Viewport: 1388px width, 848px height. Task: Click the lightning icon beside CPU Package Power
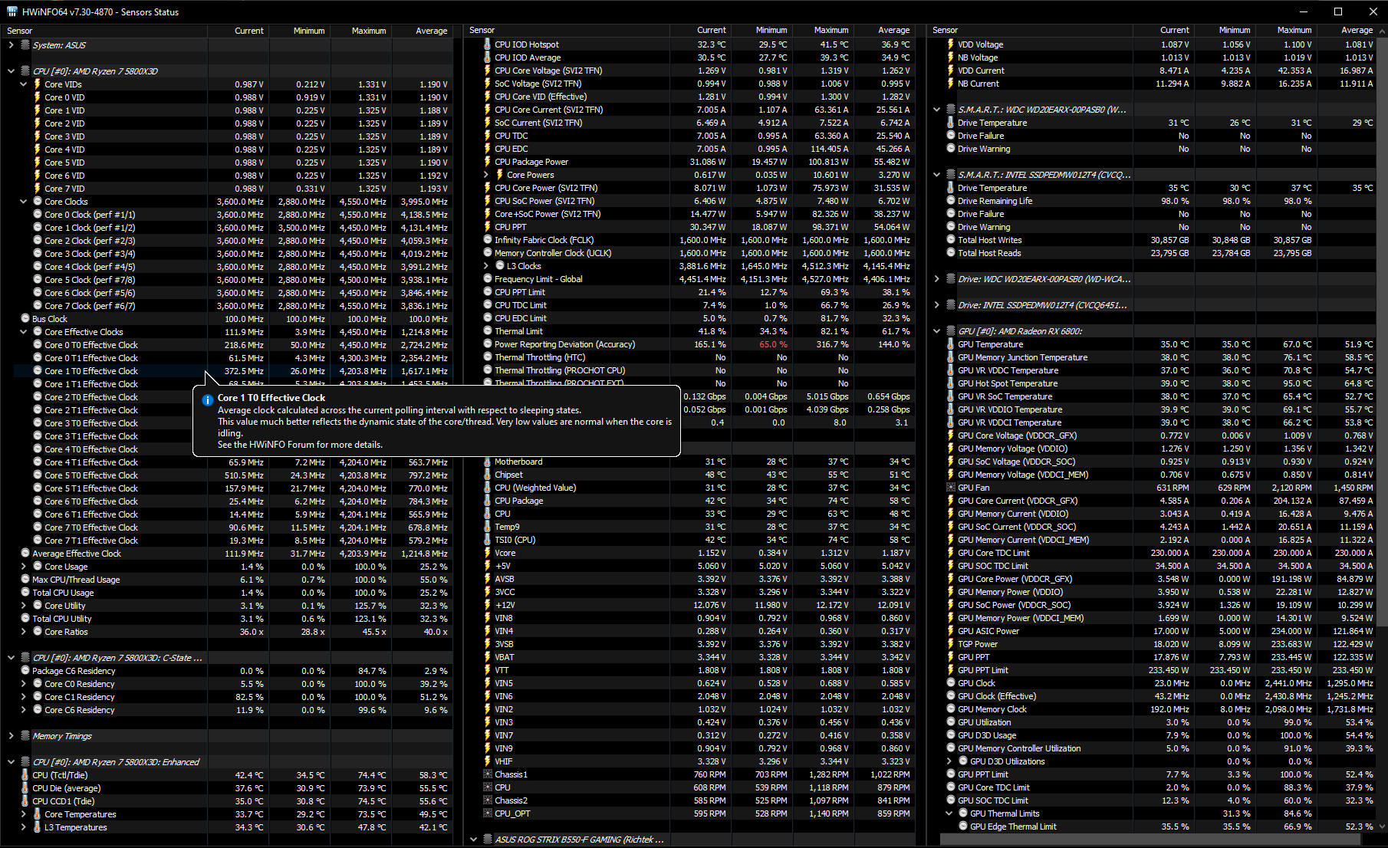(x=488, y=162)
